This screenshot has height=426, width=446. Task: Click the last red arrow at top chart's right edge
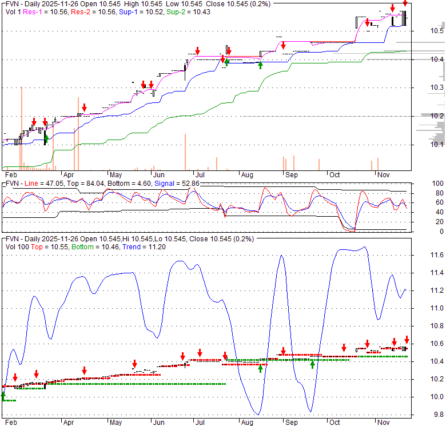[x=405, y=3]
